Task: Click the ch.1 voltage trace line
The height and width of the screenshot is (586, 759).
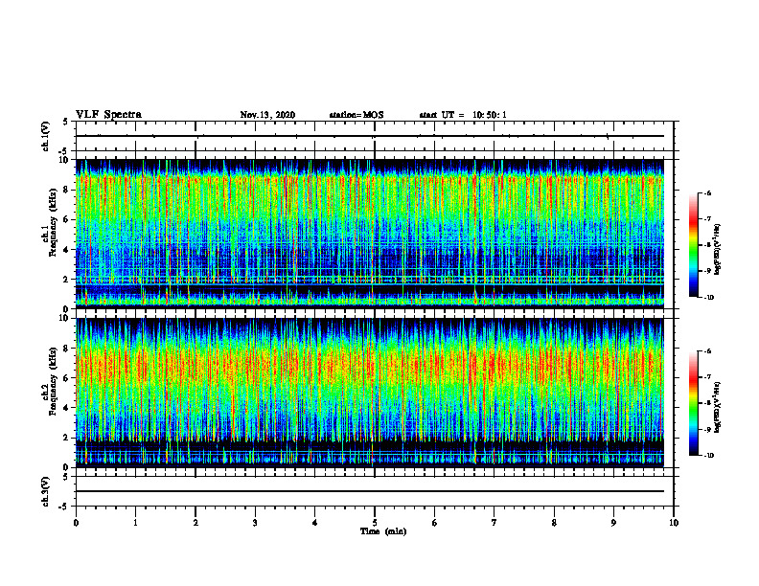Action: point(370,136)
